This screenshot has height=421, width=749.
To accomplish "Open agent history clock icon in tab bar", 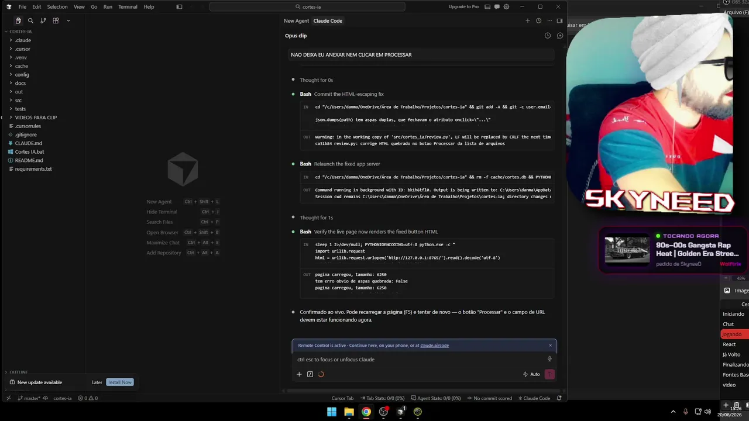I will pos(538,20).
